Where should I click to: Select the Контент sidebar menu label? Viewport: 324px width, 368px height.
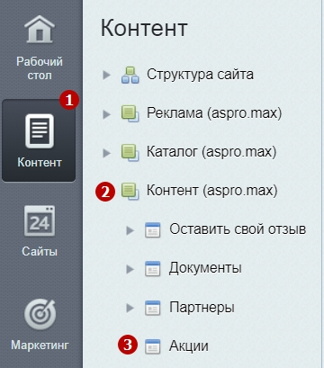click(x=40, y=163)
